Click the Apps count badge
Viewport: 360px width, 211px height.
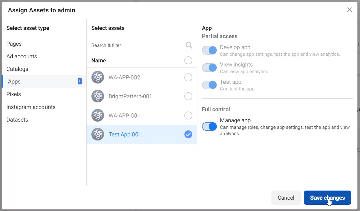point(79,81)
